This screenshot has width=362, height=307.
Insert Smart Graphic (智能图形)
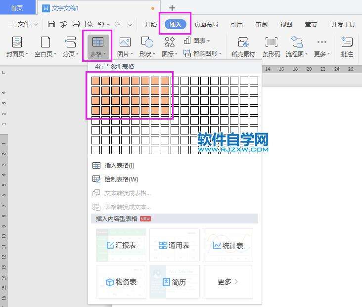pos(202,54)
